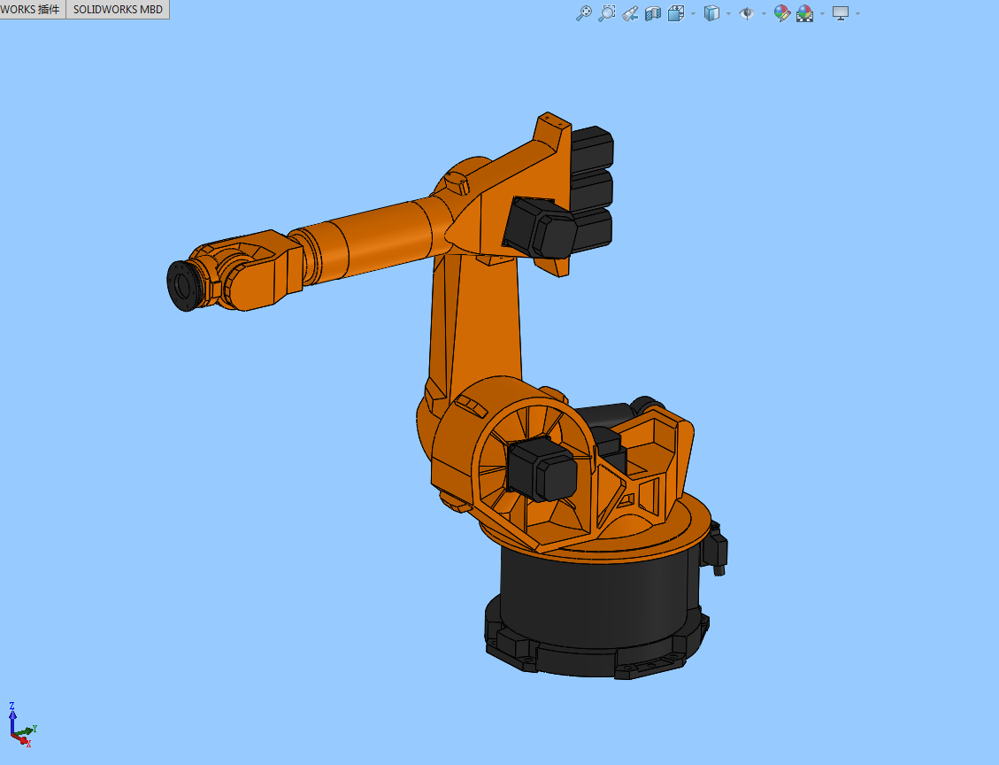Expand the View Orientation dropdown arrow
The height and width of the screenshot is (765, 999).
(x=693, y=14)
